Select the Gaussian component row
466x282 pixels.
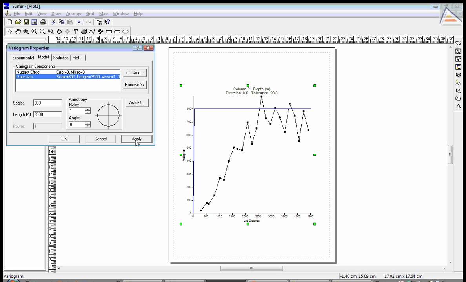[x=68, y=77]
